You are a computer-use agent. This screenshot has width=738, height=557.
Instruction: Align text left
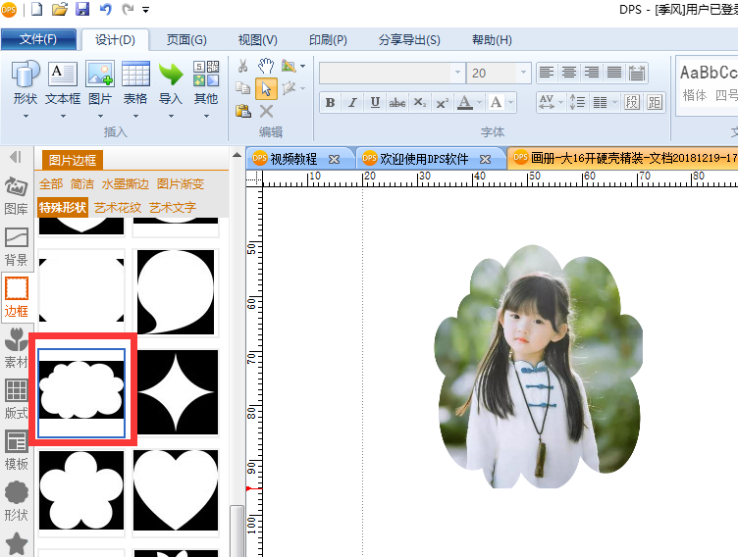coord(547,73)
